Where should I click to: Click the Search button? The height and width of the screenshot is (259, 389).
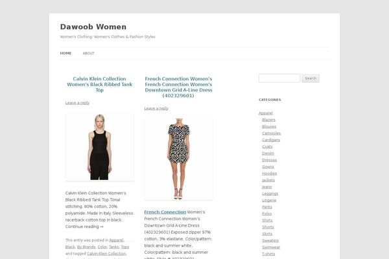311,78
